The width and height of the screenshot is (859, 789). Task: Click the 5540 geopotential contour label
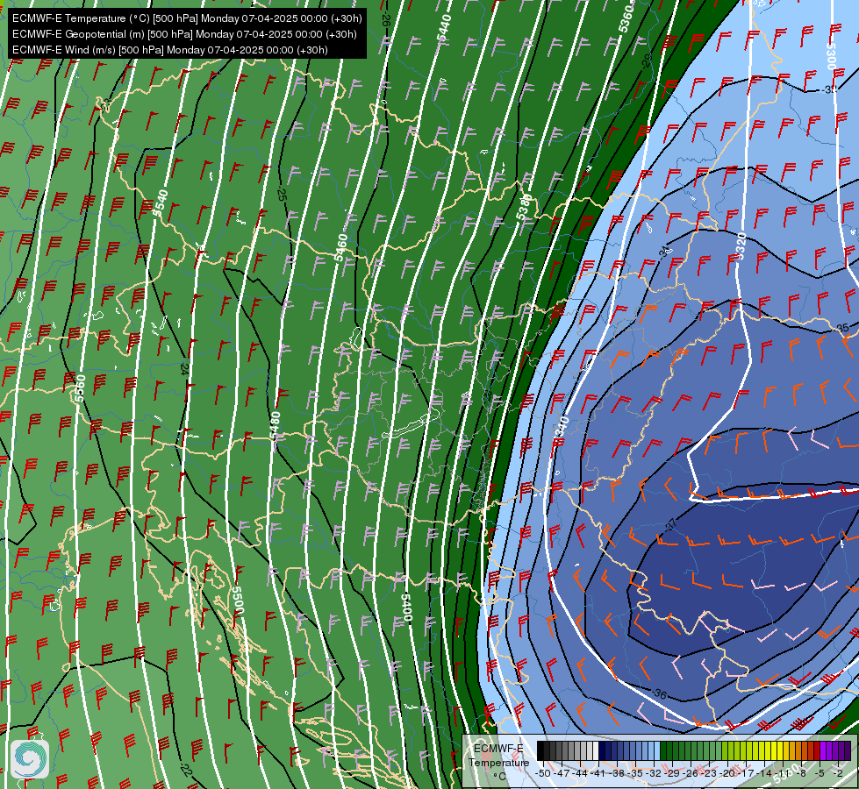point(160,203)
